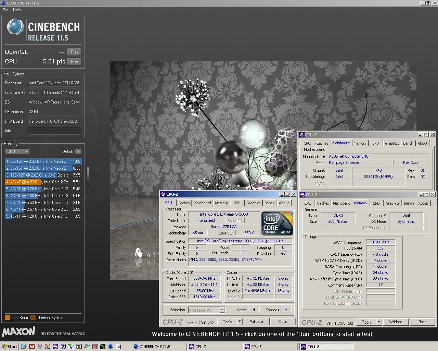
Task: Select ranking row 9 Celeron 1.05
Action: [43, 216]
